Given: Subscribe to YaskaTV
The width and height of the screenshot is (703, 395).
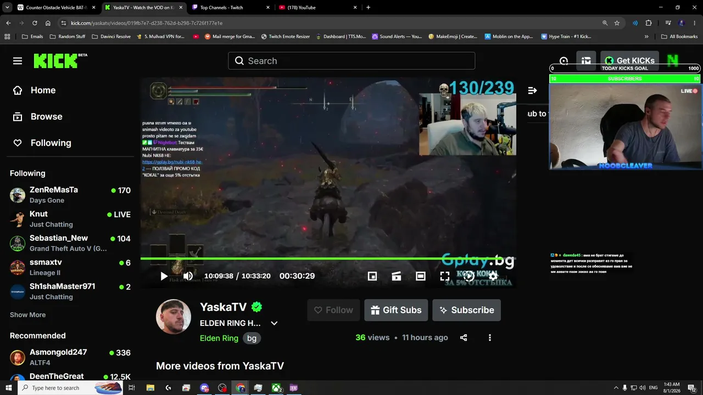Looking at the screenshot, I should (466, 310).
